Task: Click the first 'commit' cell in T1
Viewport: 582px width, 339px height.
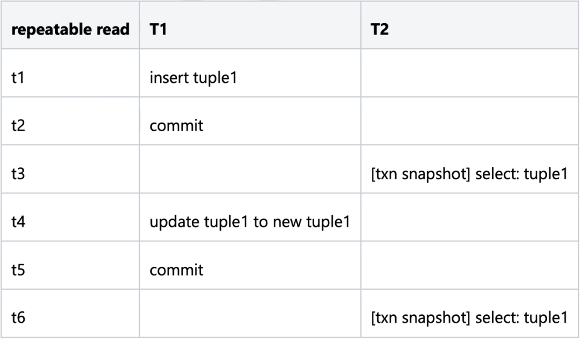Action: point(176,126)
